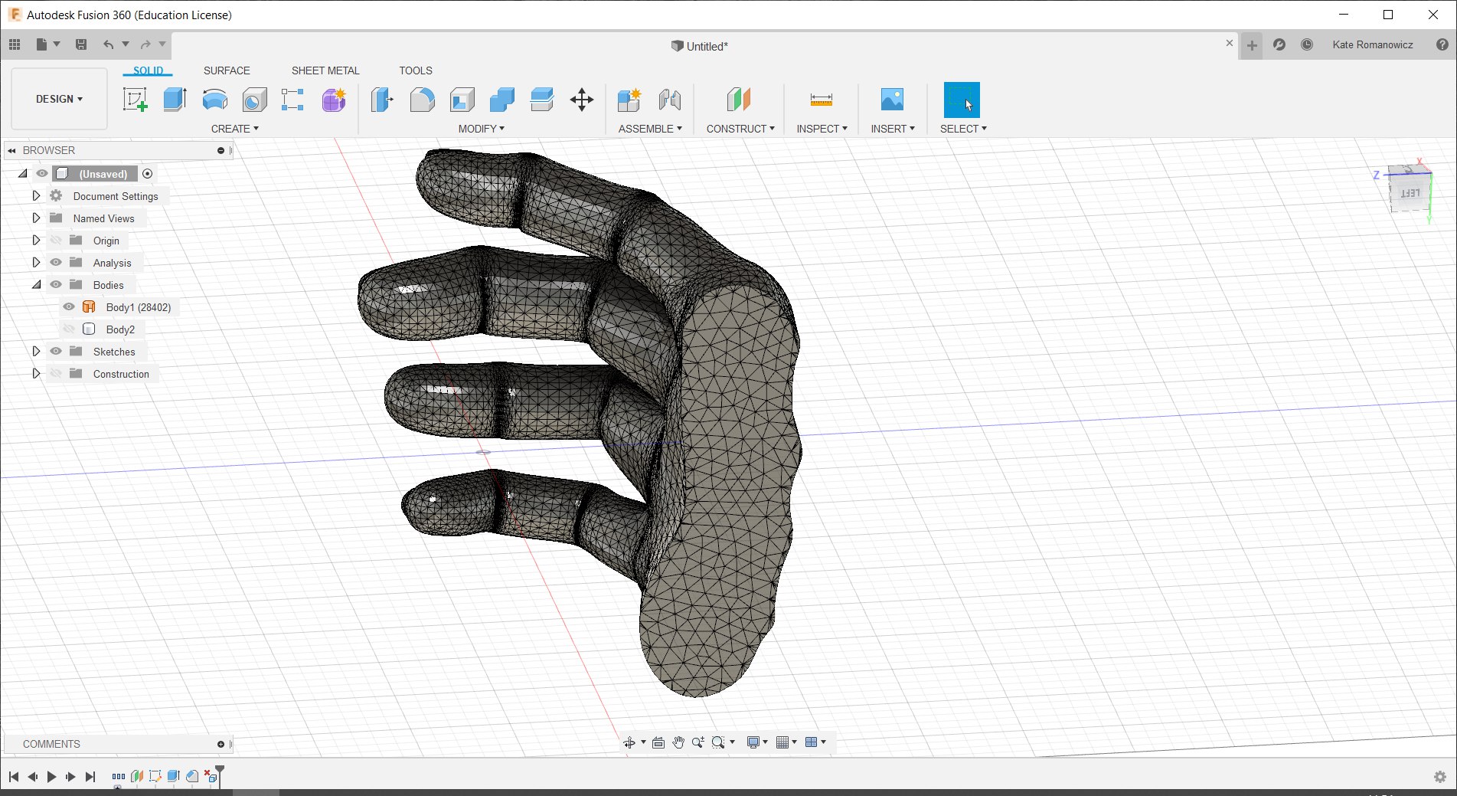Expand the Construction node
This screenshot has height=796, width=1457.
point(36,374)
